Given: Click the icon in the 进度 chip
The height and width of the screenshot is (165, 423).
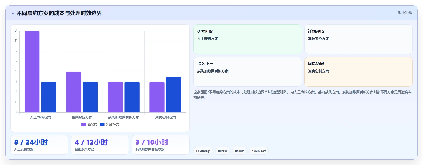Looking at the screenshot, I should coord(236,151).
